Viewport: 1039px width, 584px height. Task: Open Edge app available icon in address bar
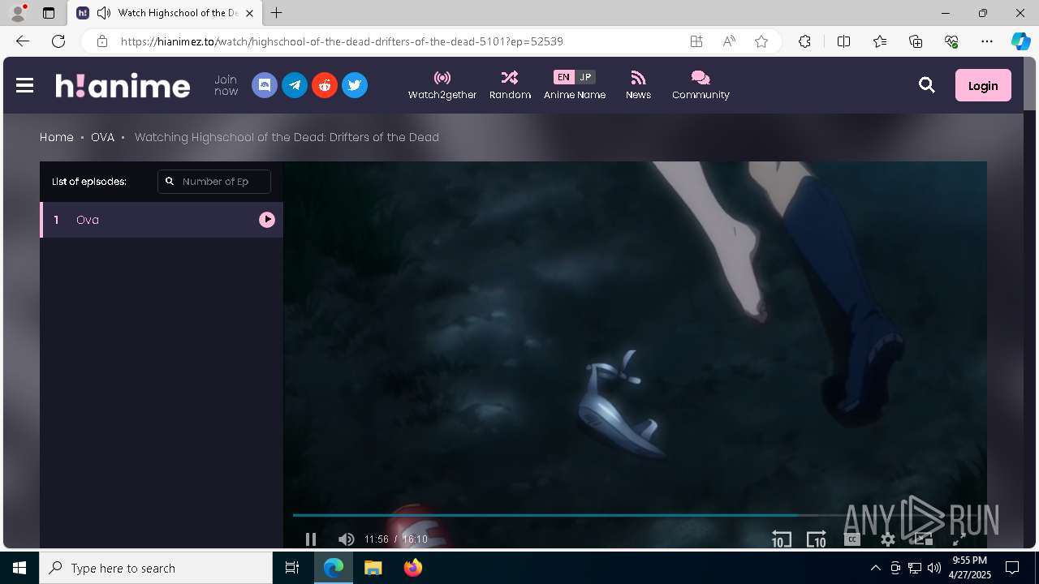coord(696,41)
